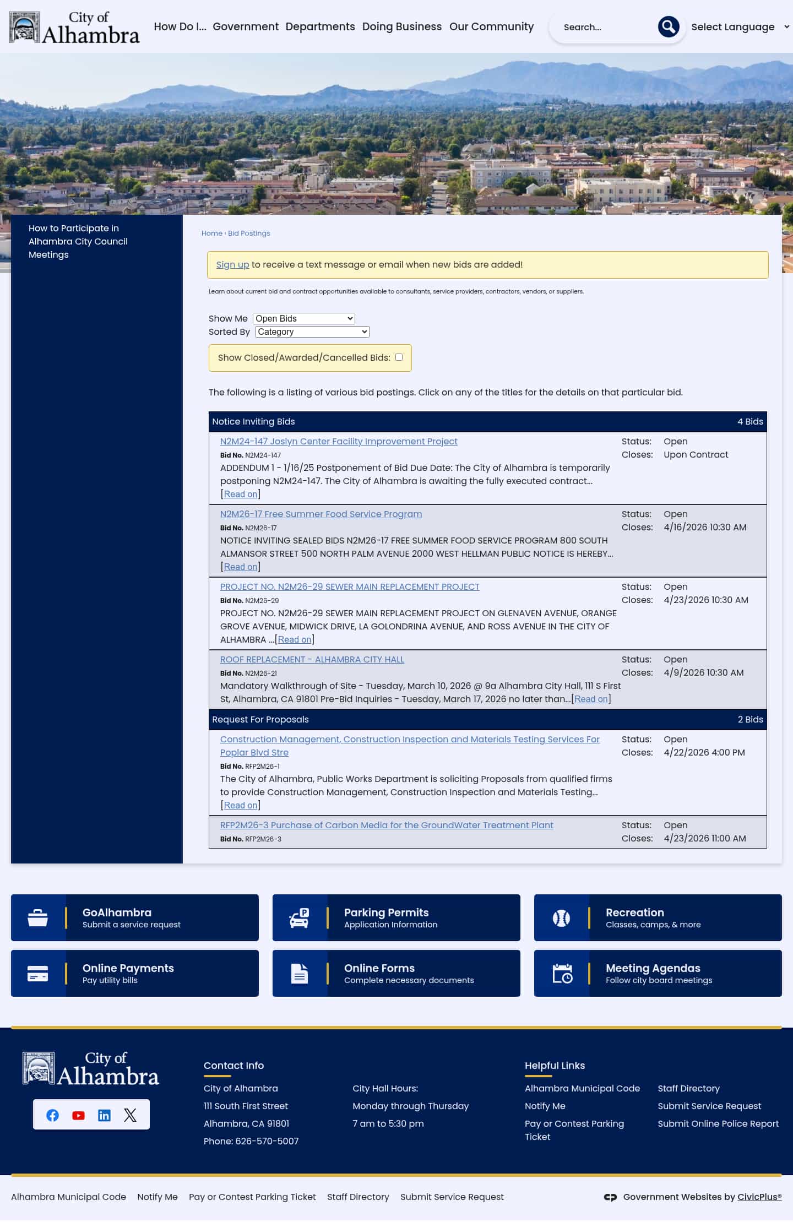Click the Parking Permits car icon

tap(300, 918)
